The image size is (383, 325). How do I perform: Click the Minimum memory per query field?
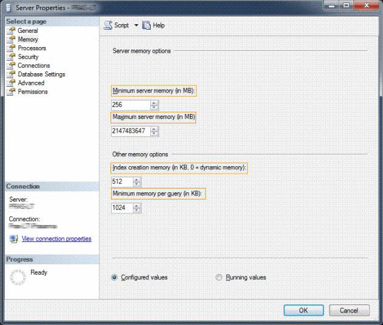tap(121, 208)
